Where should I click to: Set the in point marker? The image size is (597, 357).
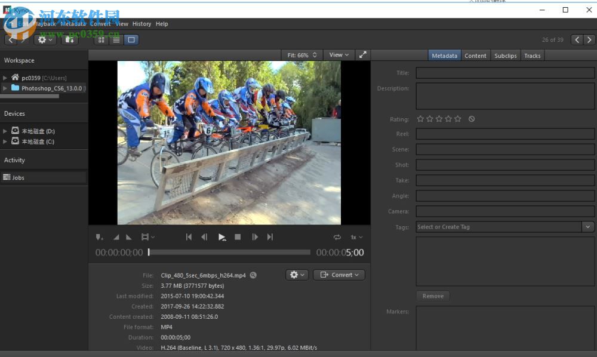click(x=117, y=237)
